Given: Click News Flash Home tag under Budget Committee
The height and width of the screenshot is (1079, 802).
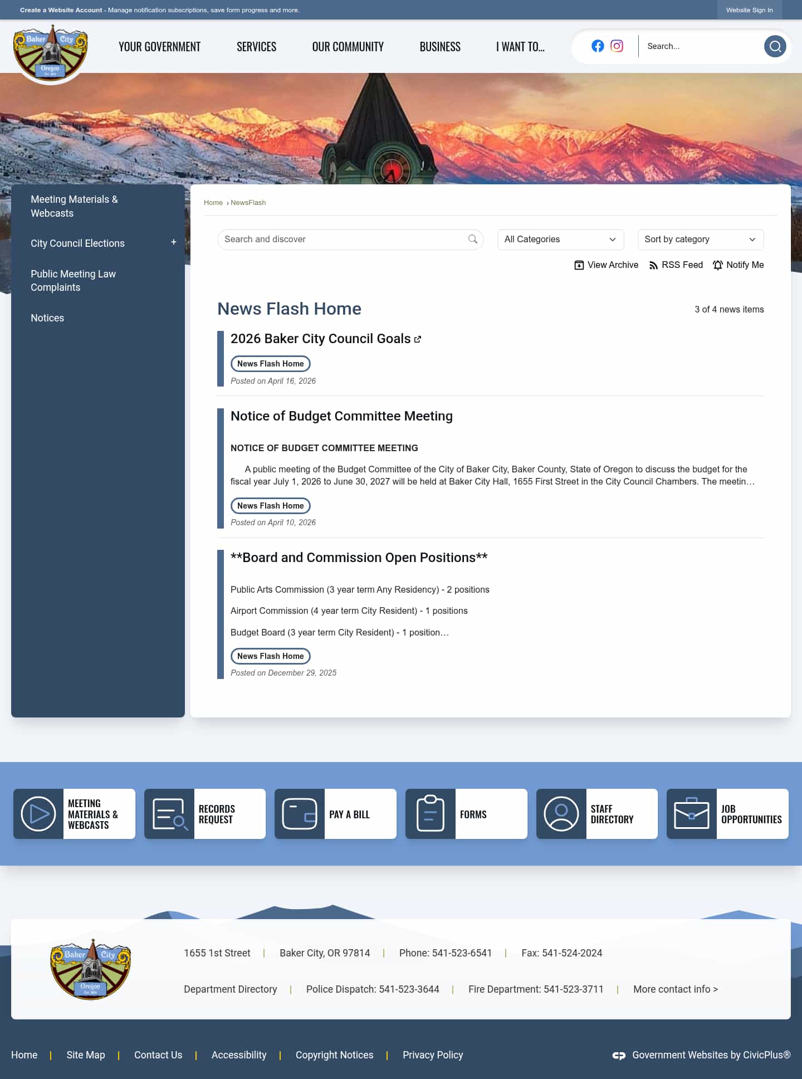Looking at the screenshot, I should pos(271,506).
